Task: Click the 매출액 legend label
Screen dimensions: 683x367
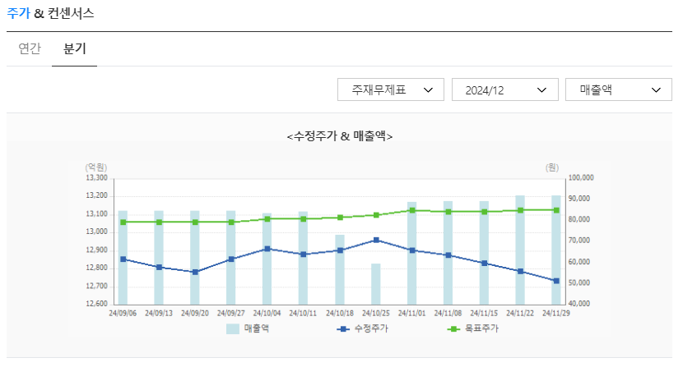Action: (256, 328)
